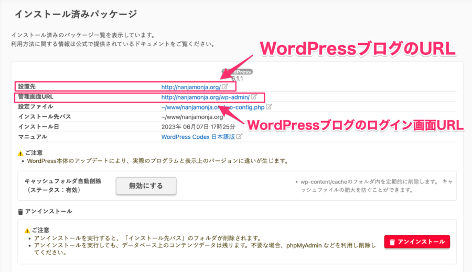This screenshot has height=272, width=472.
Task: Click the インストール先パス row label
Action: tap(45, 116)
